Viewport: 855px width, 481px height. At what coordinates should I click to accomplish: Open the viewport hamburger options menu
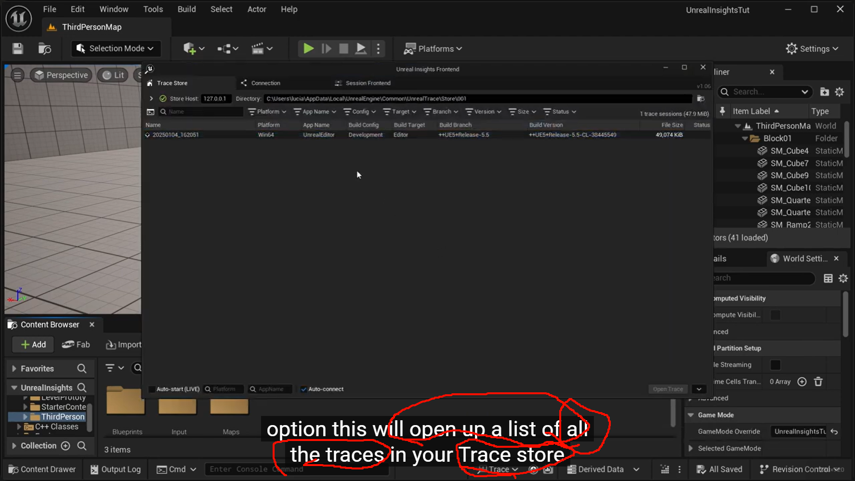pyautogui.click(x=17, y=75)
